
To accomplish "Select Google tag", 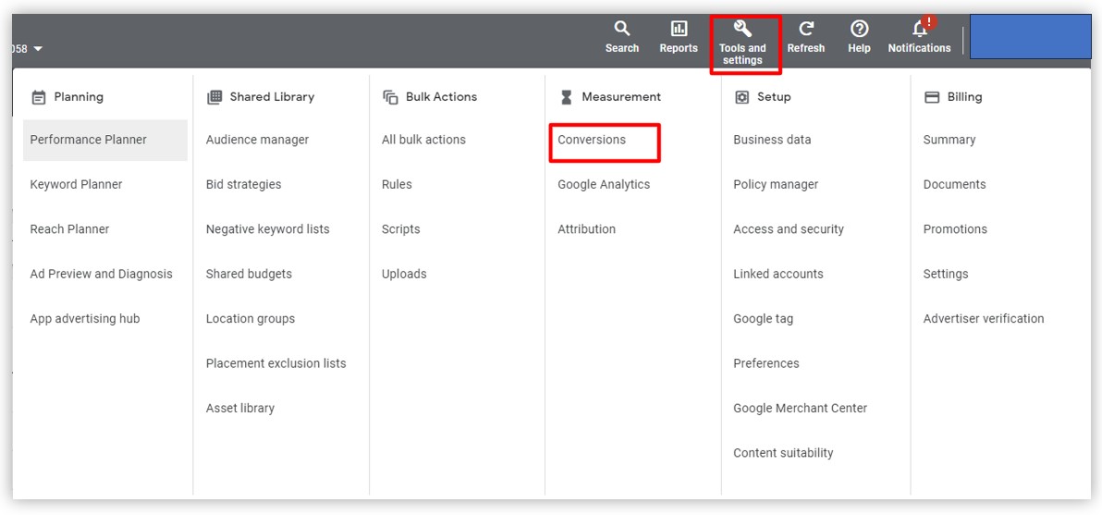I will (764, 318).
